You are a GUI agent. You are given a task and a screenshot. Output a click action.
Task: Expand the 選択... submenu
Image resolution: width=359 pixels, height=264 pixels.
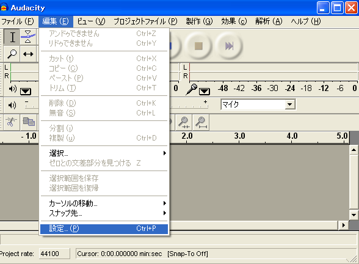click(x=104, y=153)
